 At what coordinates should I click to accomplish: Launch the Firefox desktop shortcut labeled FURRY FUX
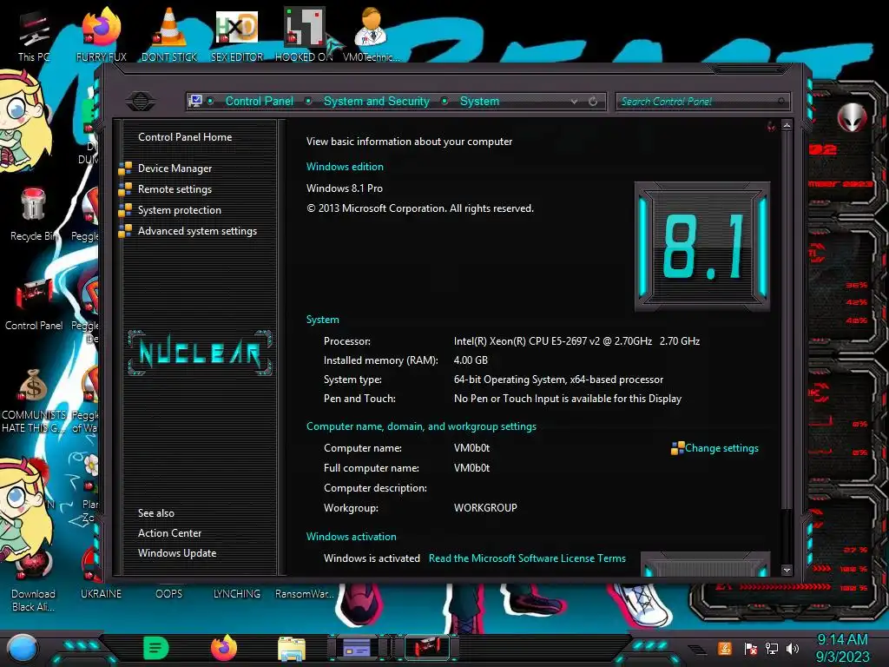coord(102,34)
